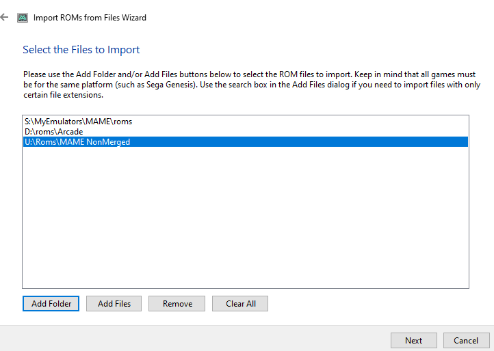Click the Import ROMs from Files Wizard title

(x=90, y=18)
